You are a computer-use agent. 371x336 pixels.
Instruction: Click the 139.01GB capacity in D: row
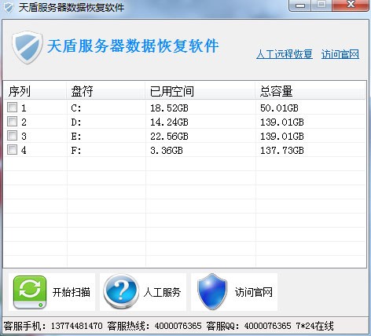point(282,122)
